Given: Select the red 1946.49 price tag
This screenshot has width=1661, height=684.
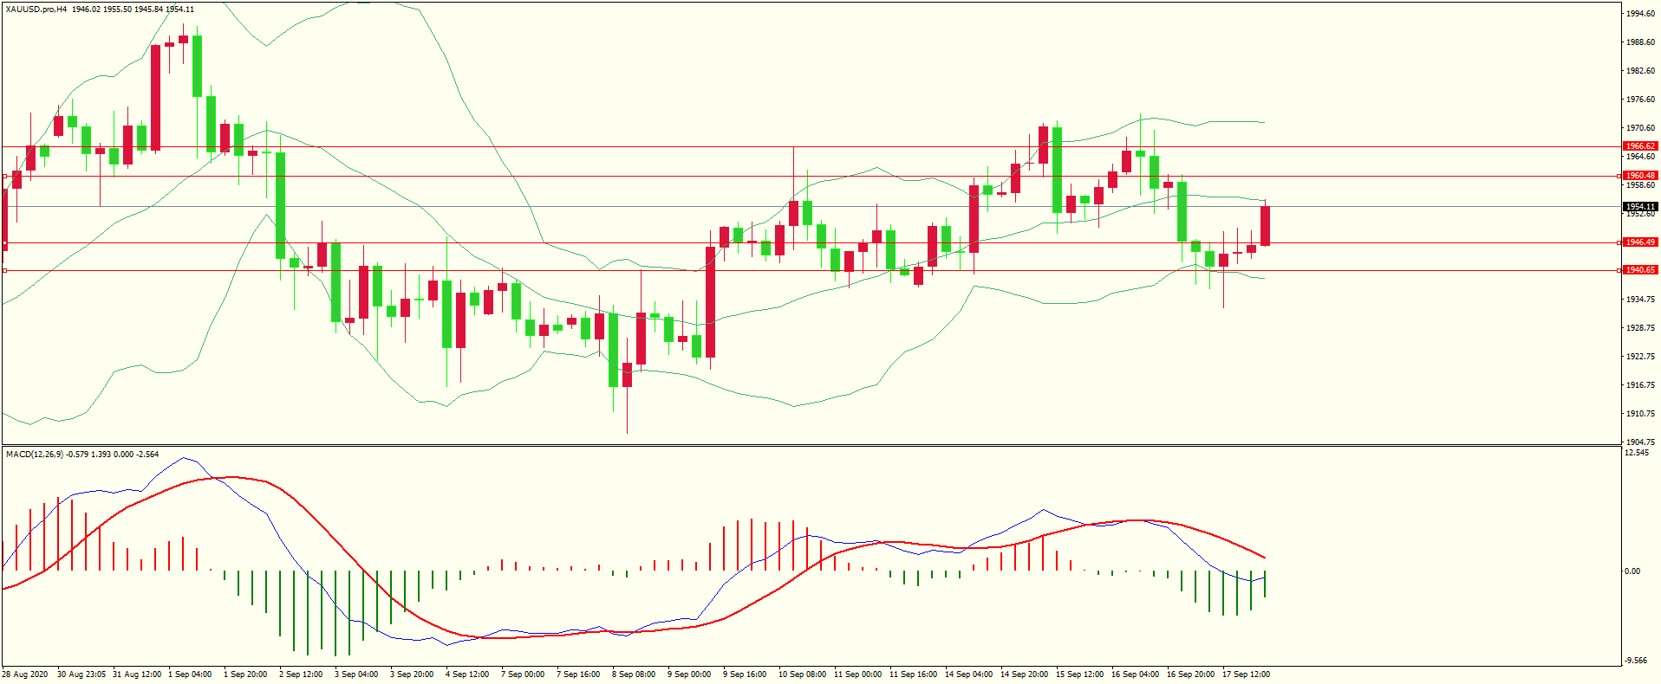Looking at the screenshot, I should [1640, 242].
